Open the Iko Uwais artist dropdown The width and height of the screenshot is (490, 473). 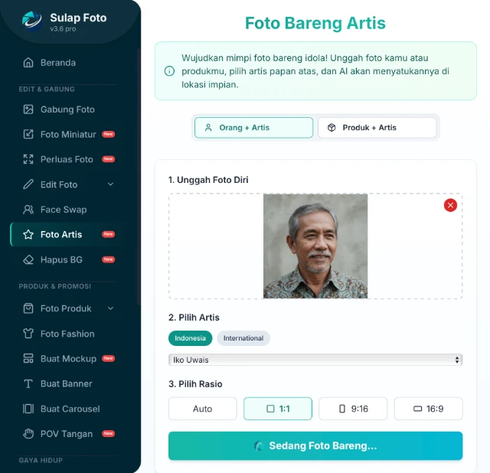315,360
